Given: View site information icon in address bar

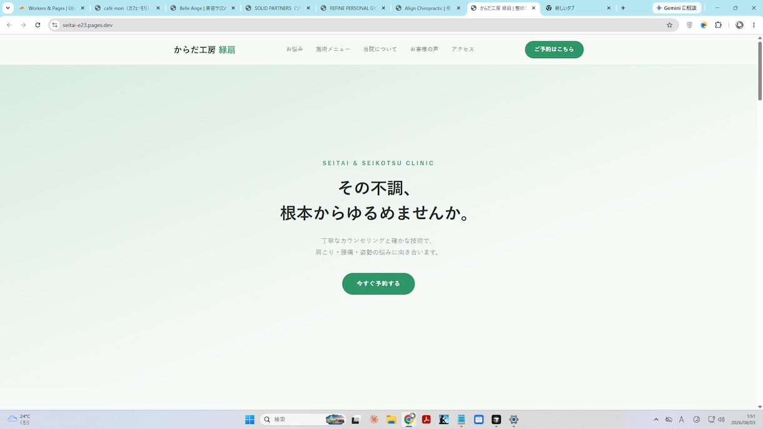Looking at the screenshot, I should [x=54, y=25].
